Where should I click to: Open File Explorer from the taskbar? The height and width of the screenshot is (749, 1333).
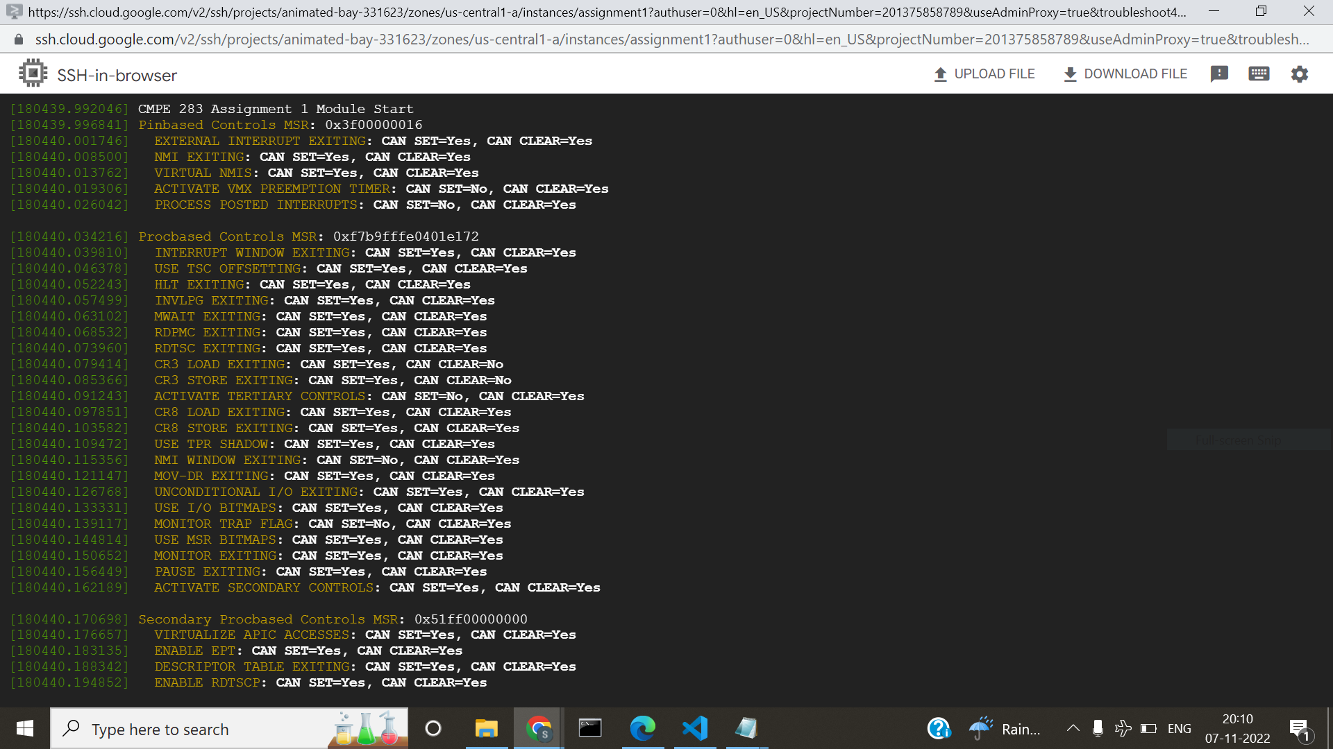[x=487, y=728]
